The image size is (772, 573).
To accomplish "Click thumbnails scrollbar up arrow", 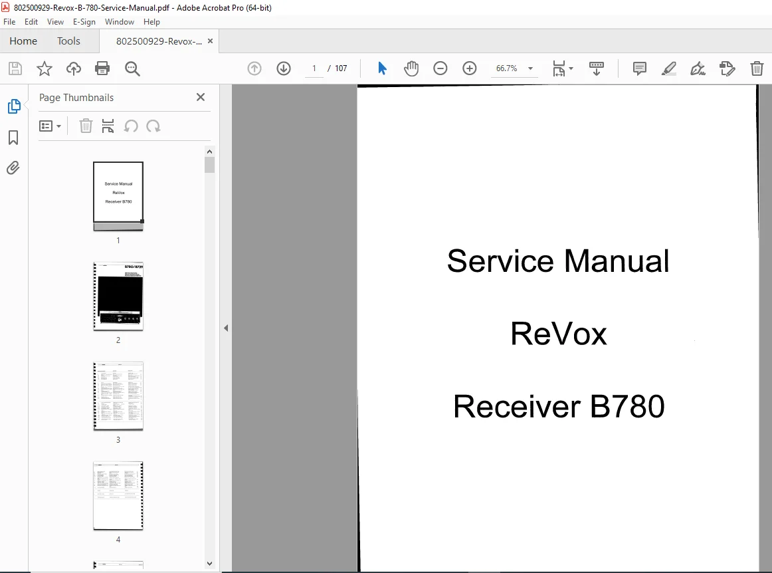I will pos(209,152).
